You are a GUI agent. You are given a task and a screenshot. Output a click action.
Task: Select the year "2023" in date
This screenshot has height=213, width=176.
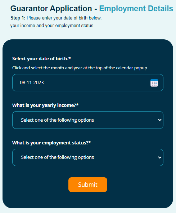pos(38,83)
